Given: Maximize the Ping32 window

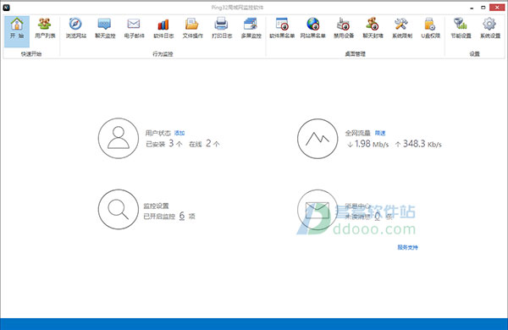Looking at the screenshot, I should pos(483,8).
